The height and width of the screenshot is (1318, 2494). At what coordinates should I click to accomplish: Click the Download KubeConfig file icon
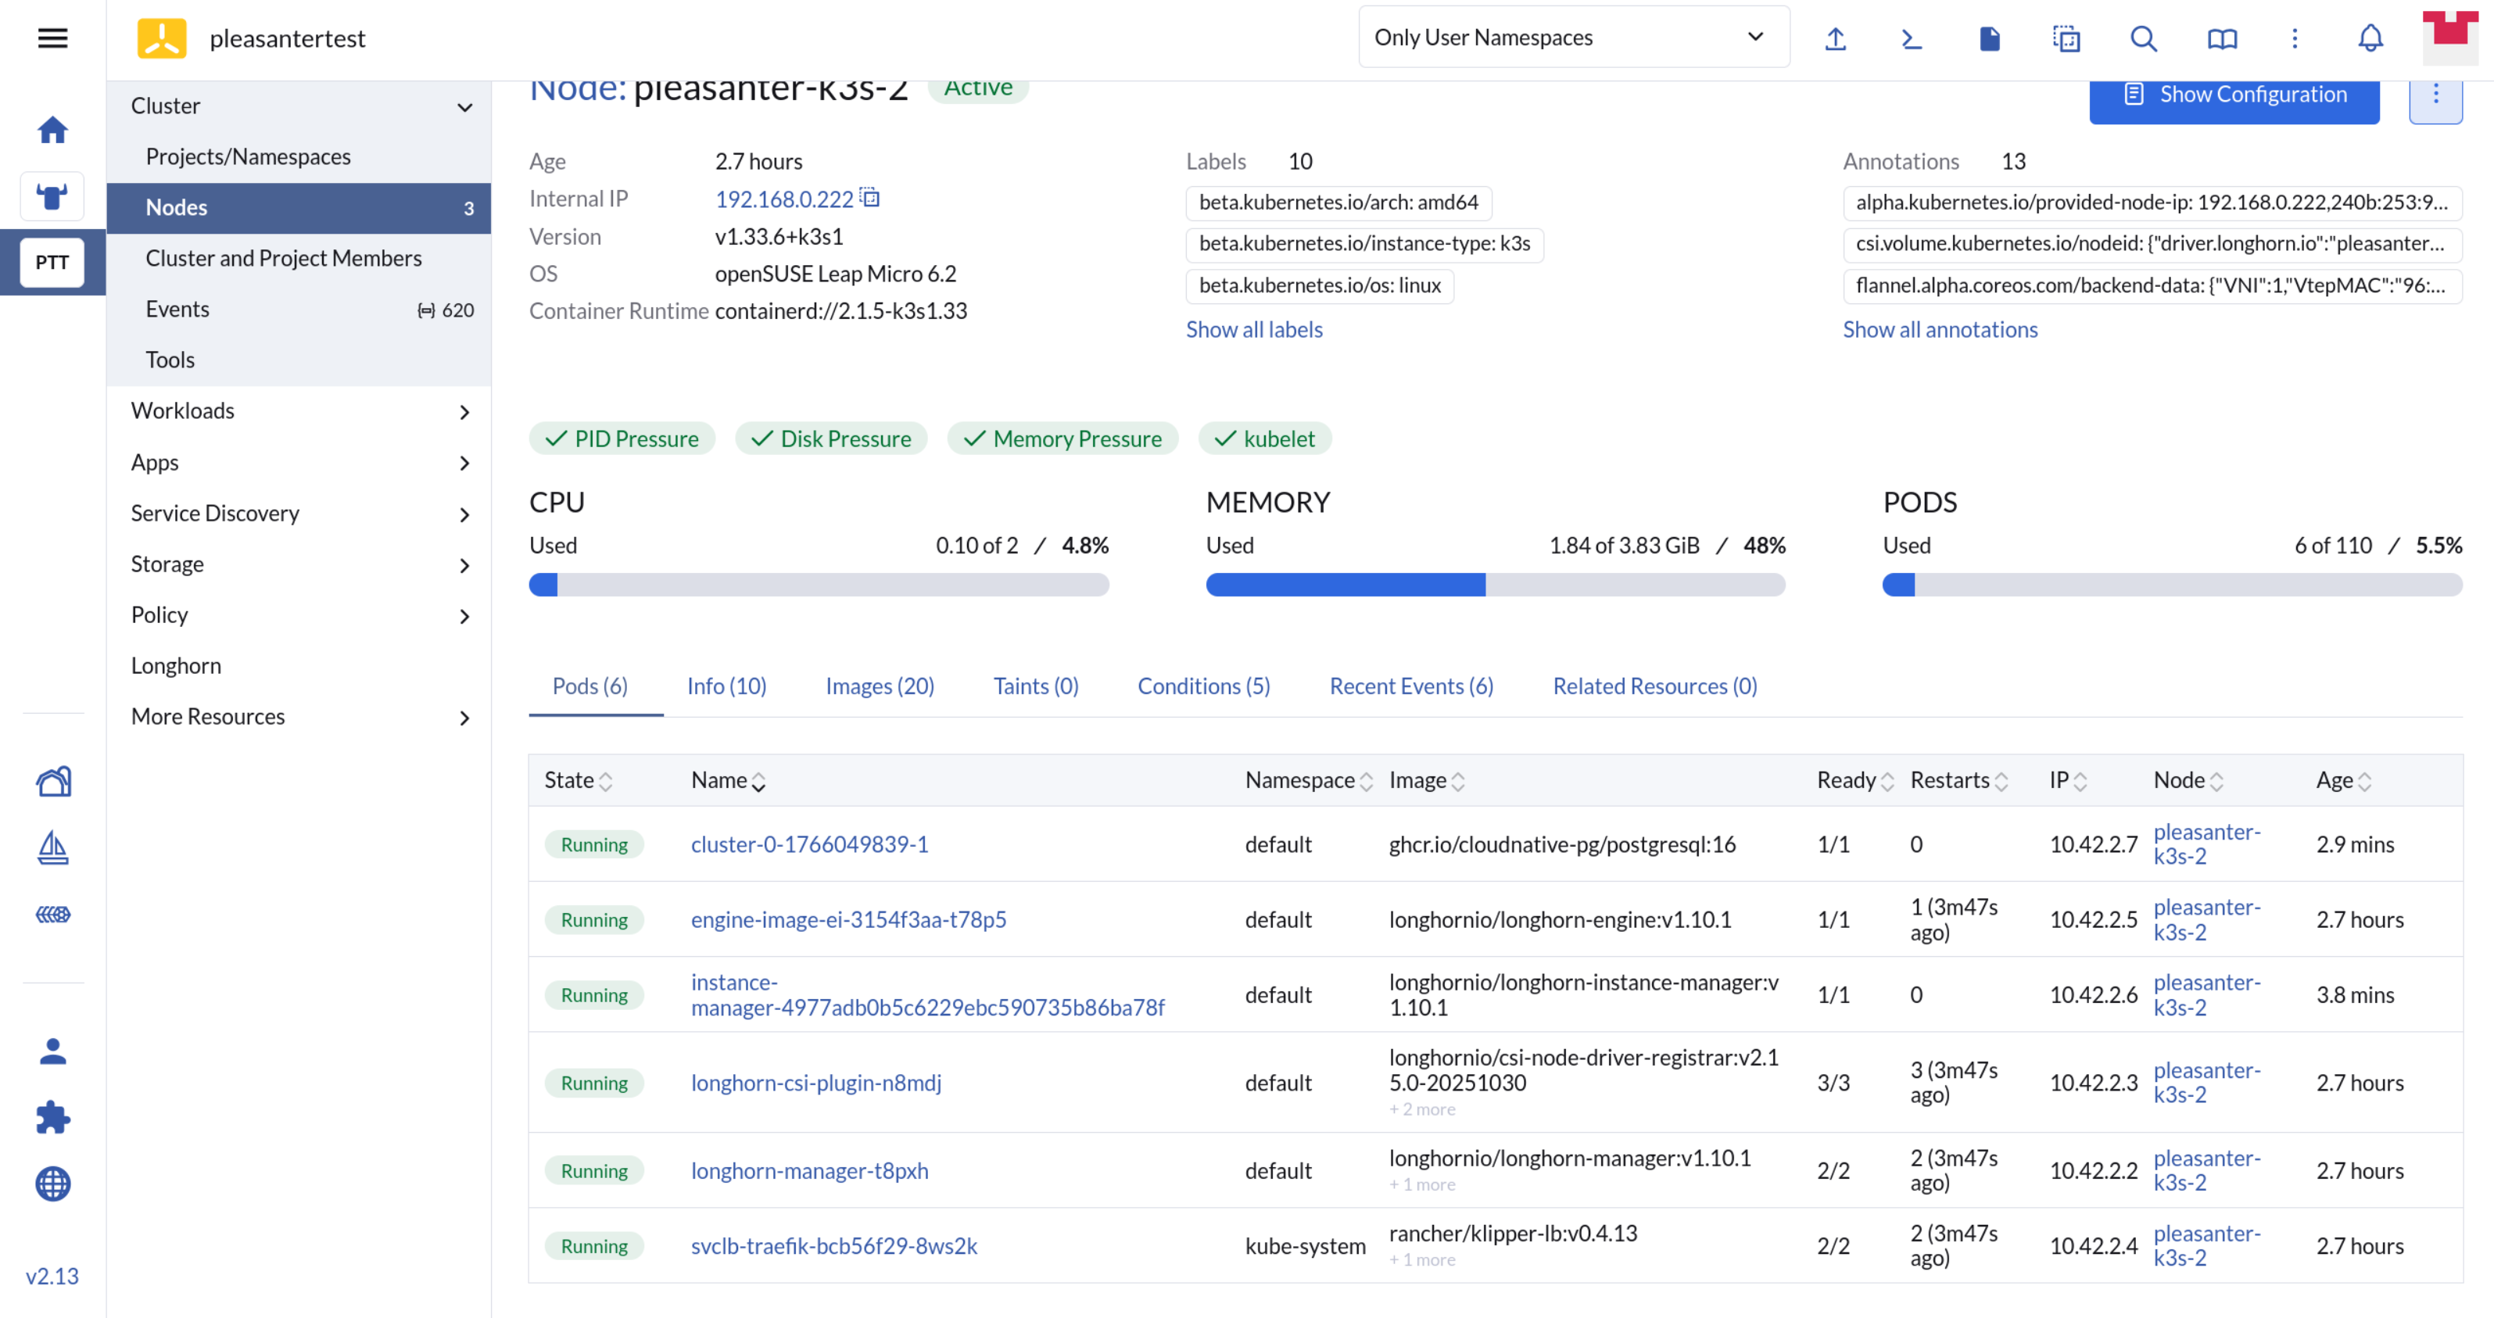point(1989,39)
